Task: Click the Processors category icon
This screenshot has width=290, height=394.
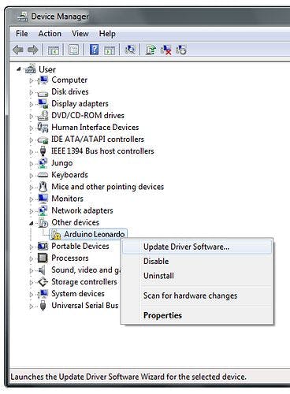Action: click(x=43, y=258)
